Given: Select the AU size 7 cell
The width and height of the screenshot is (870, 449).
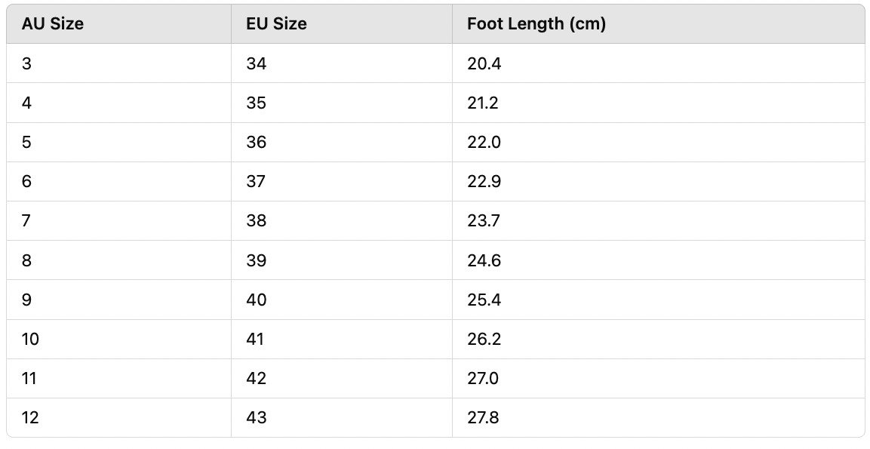Looking at the screenshot, I should pyautogui.click(x=27, y=220).
